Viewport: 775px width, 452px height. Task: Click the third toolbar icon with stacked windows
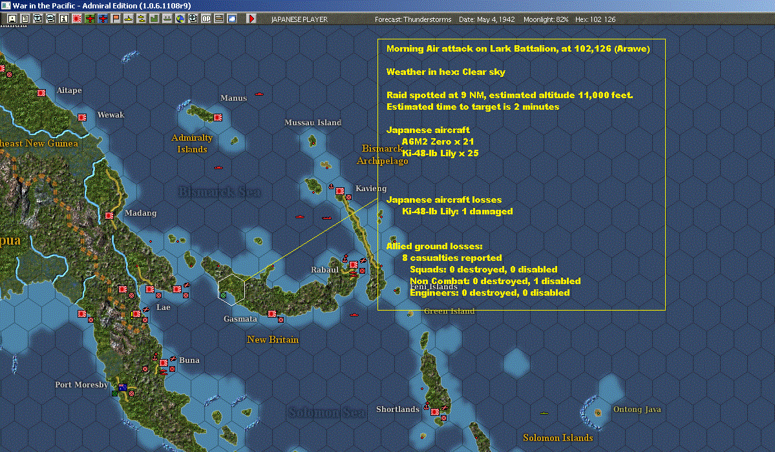[x=38, y=19]
